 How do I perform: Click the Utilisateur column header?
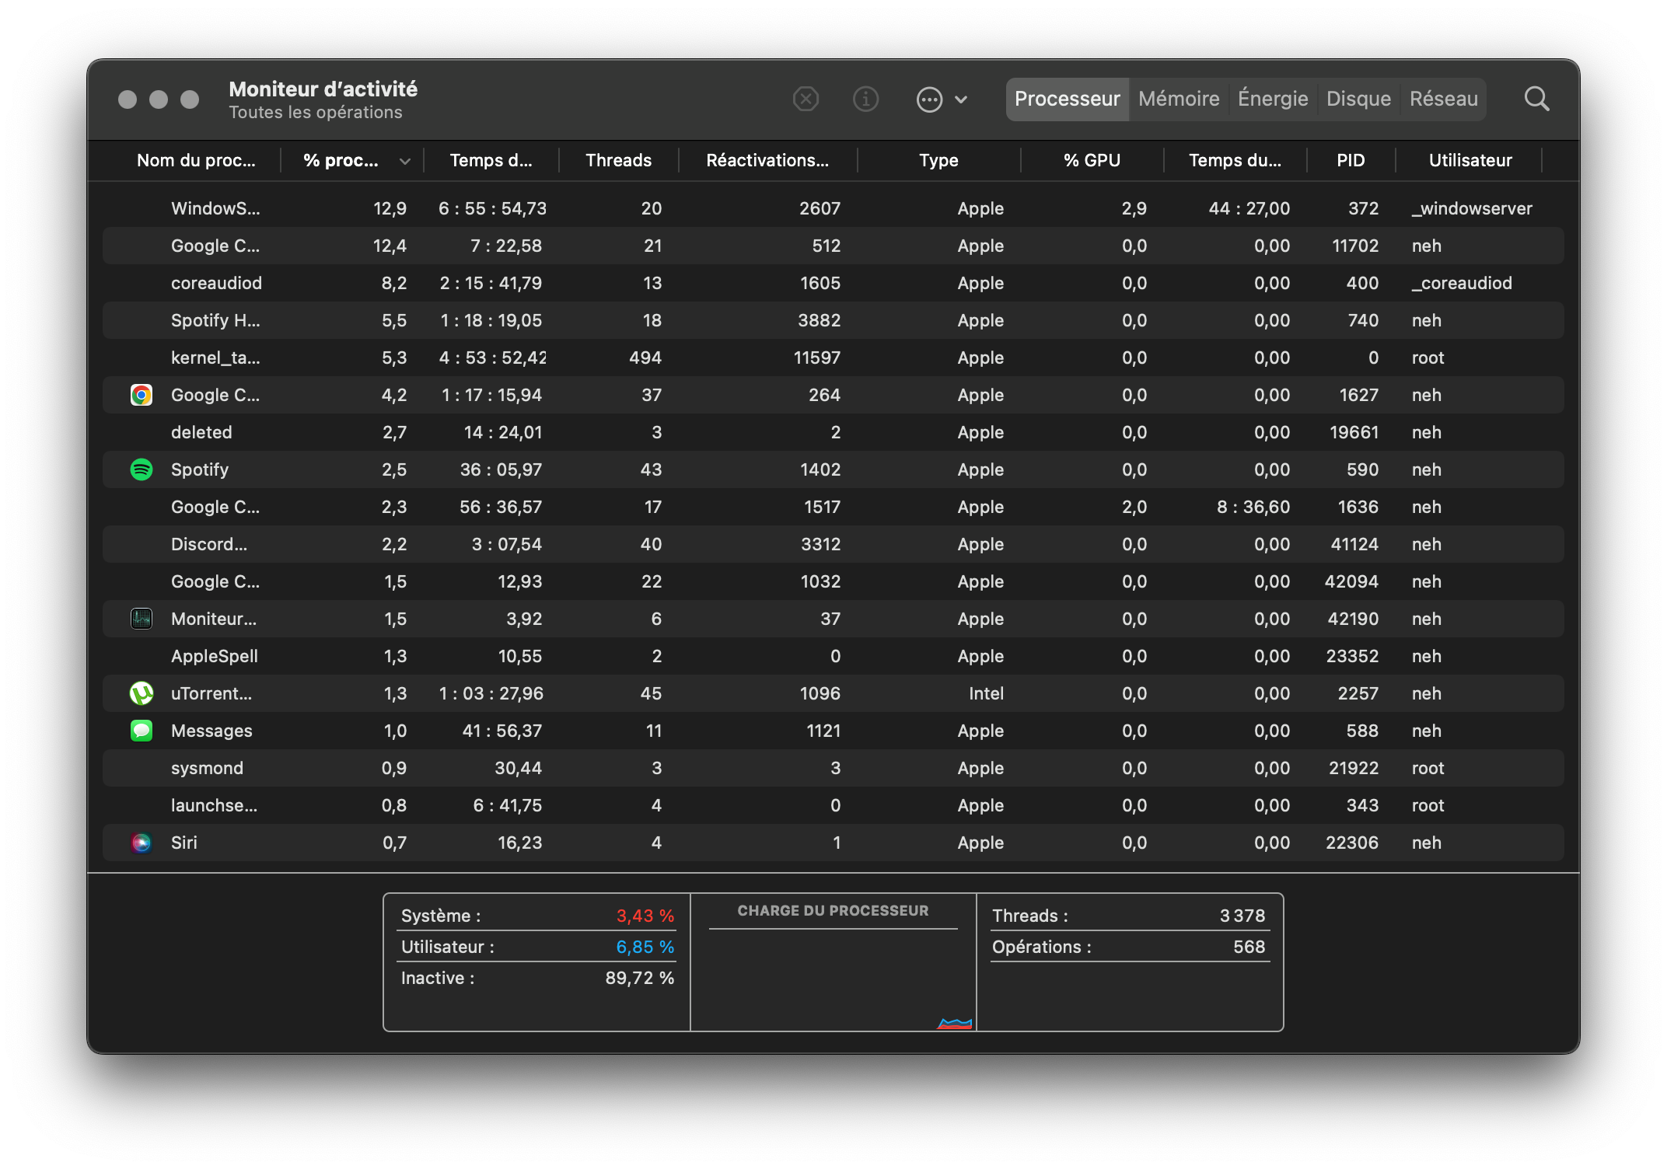click(x=1470, y=161)
